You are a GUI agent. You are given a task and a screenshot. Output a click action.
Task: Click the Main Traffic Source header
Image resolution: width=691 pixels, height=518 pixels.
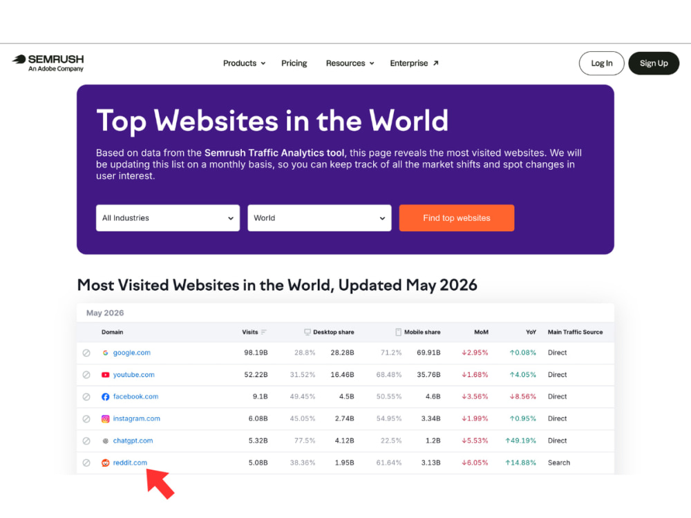[575, 332]
